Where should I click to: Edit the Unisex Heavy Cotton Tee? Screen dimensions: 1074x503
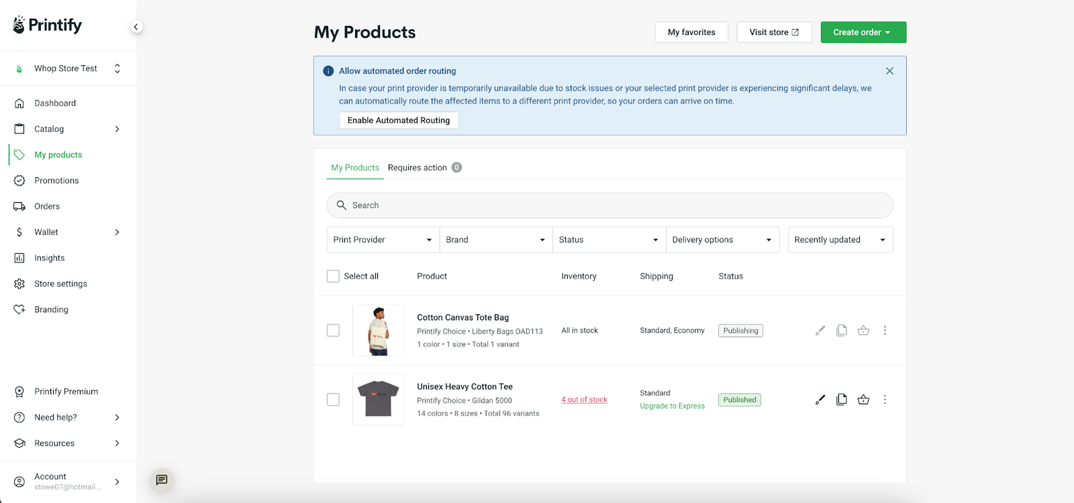tap(820, 400)
